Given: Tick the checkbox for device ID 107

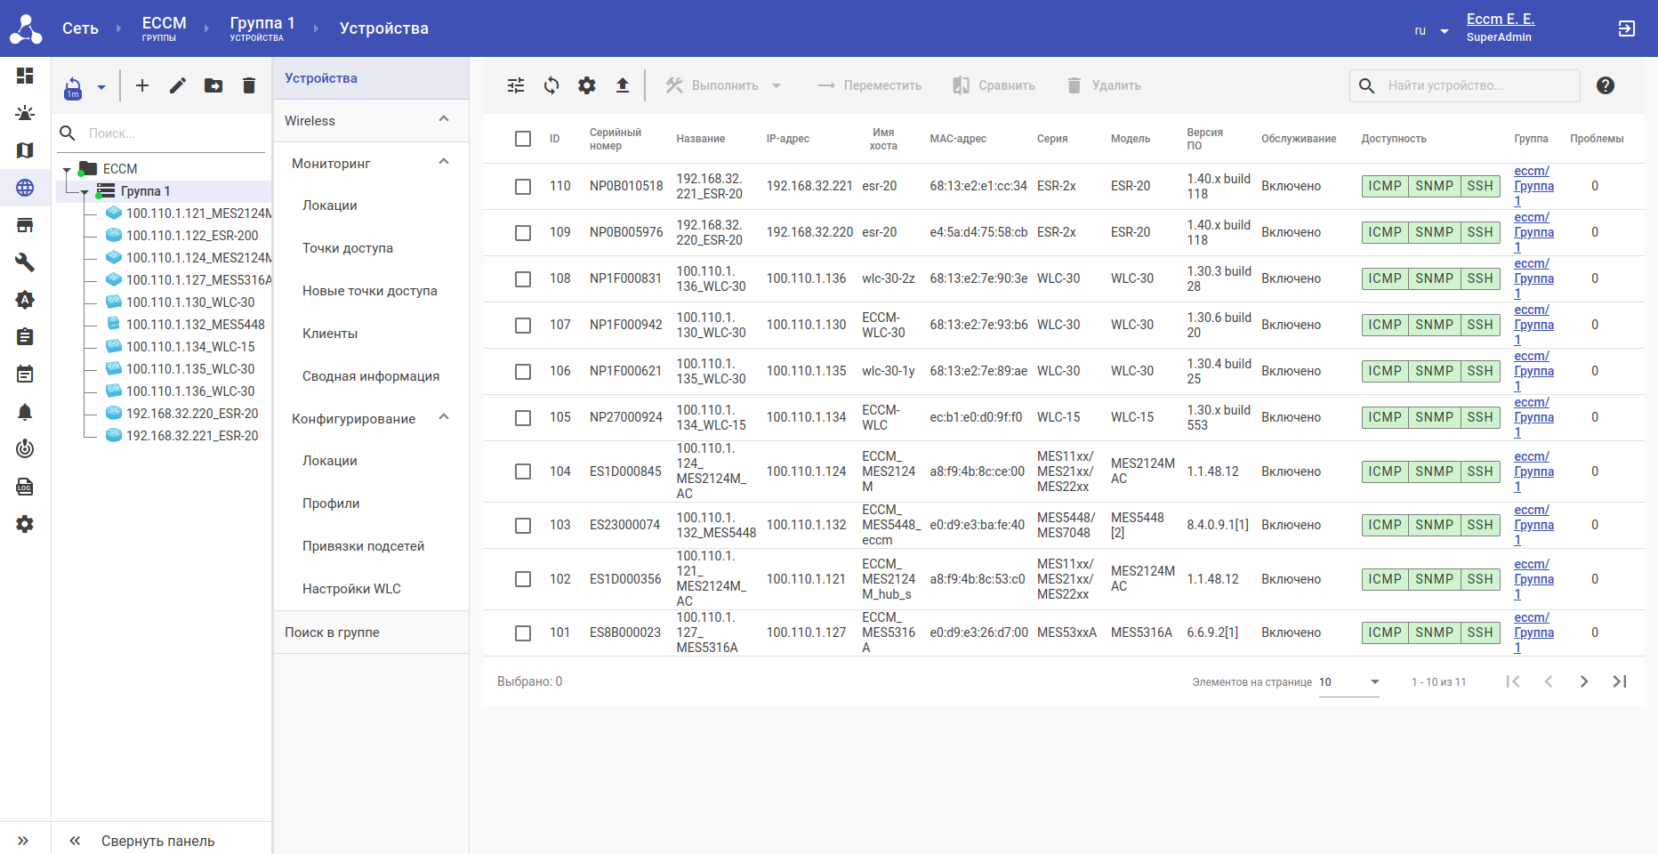Looking at the screenshot, I should pos(523,326).
